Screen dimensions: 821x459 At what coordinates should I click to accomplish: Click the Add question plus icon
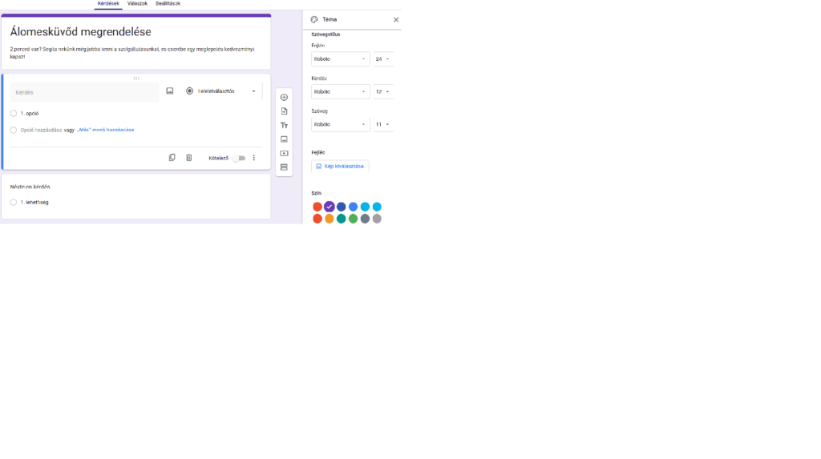(284, 97)
